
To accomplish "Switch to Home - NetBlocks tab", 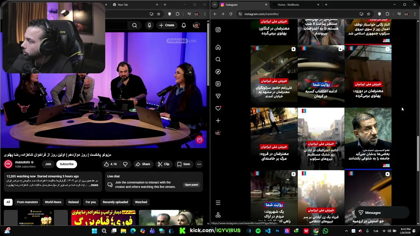I will (295, 5).
